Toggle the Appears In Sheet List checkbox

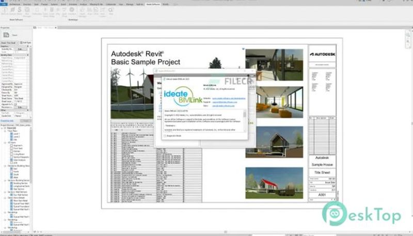coord(15,104)
